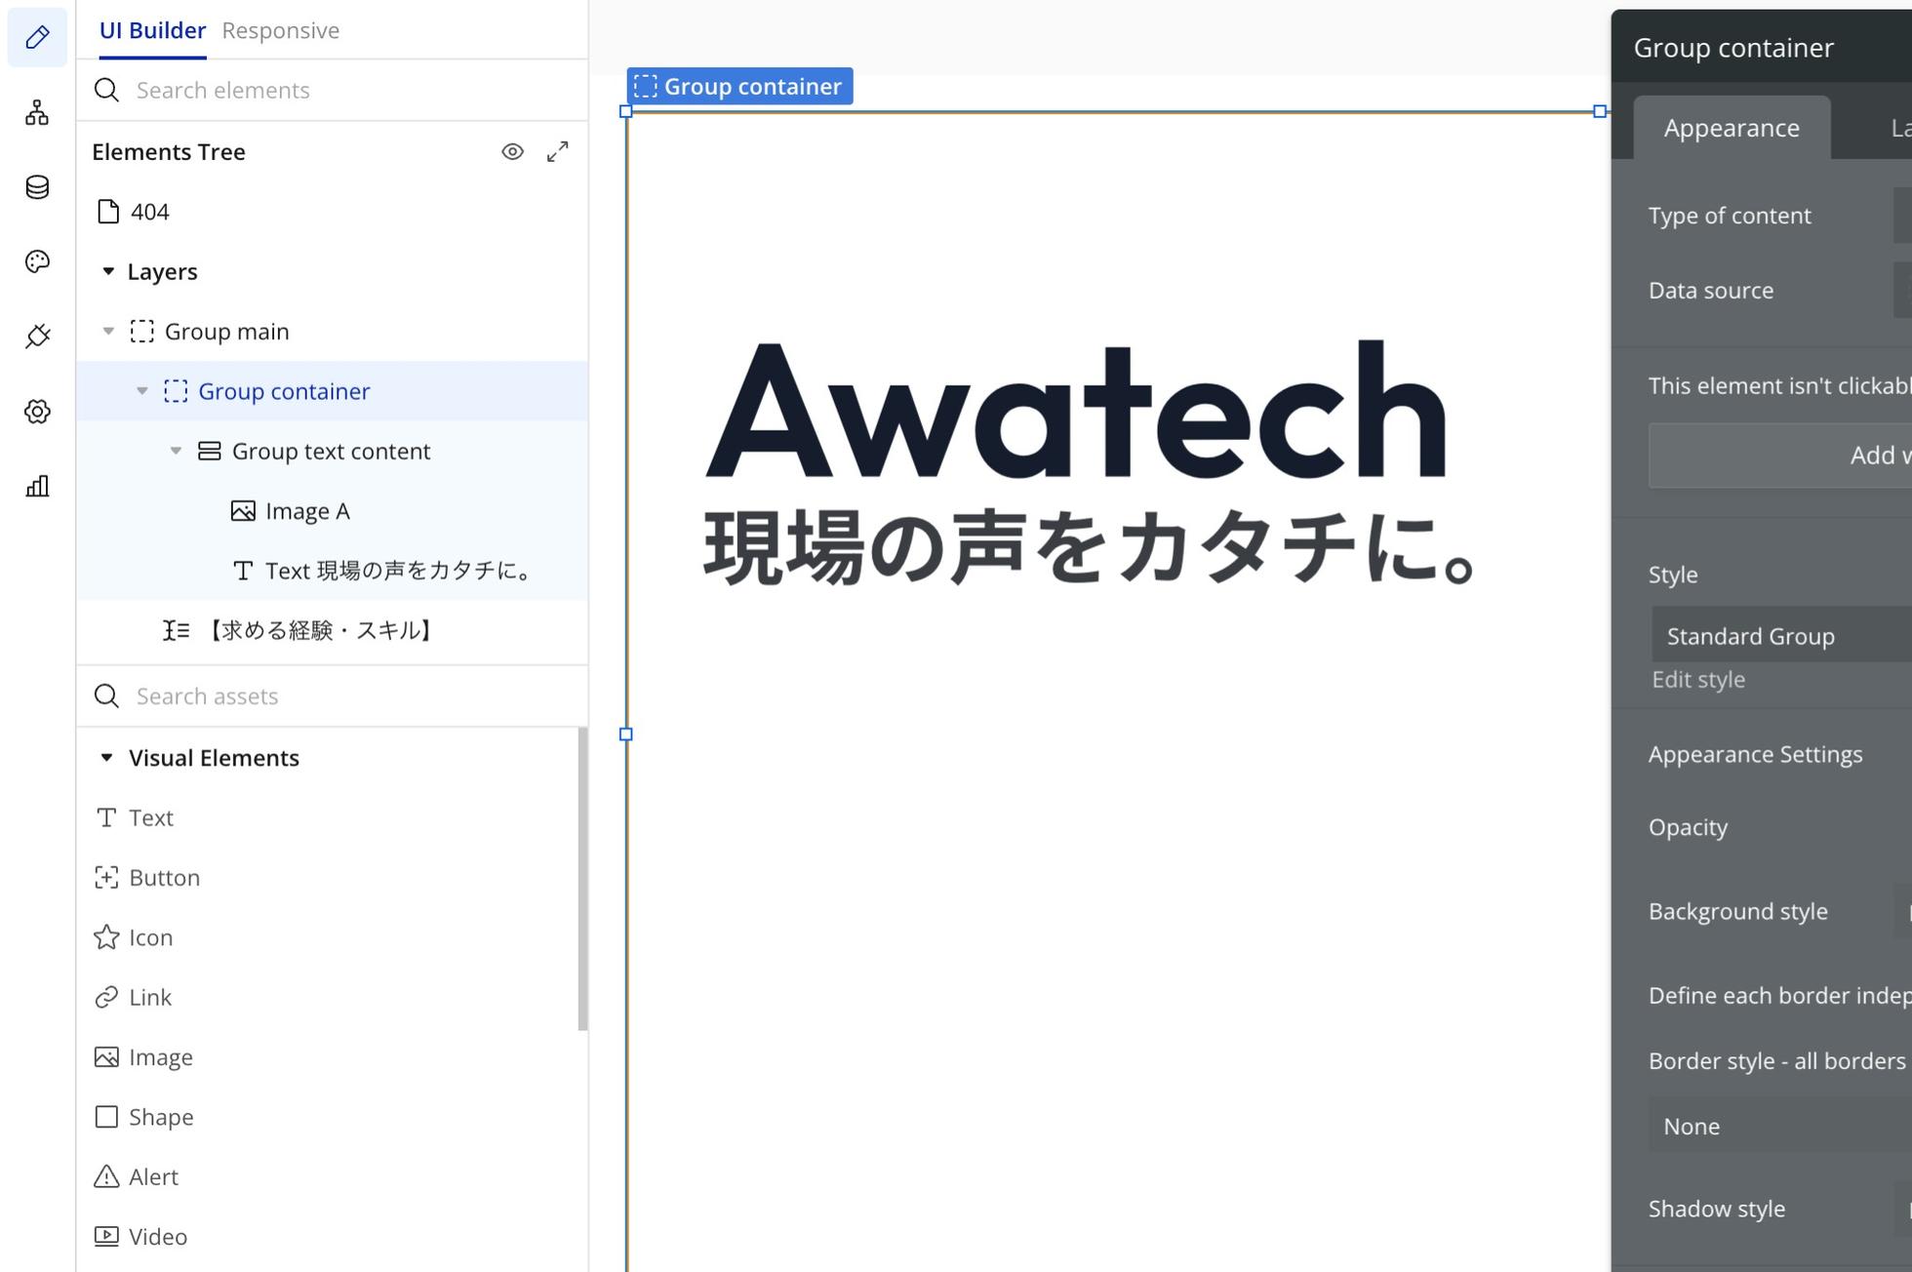The image size is (1912, 1272).
Task: Open the Workflow tab icon in sidebar
Action: tap(37, 112)
